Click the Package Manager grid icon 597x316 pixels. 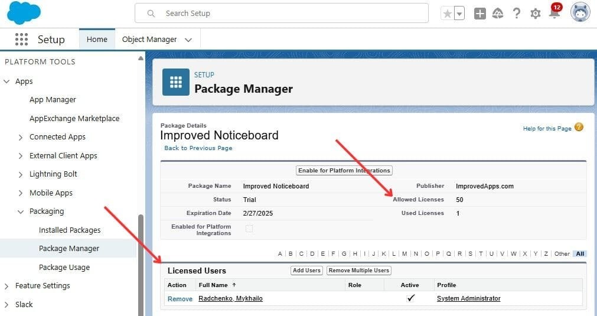(175, 82)
